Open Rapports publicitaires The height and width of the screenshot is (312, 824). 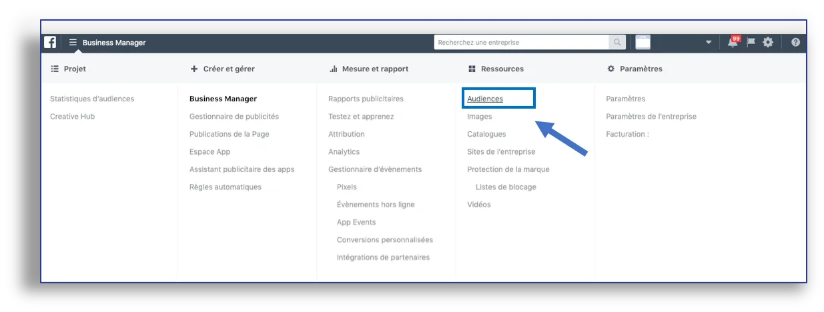coord(366,99)
